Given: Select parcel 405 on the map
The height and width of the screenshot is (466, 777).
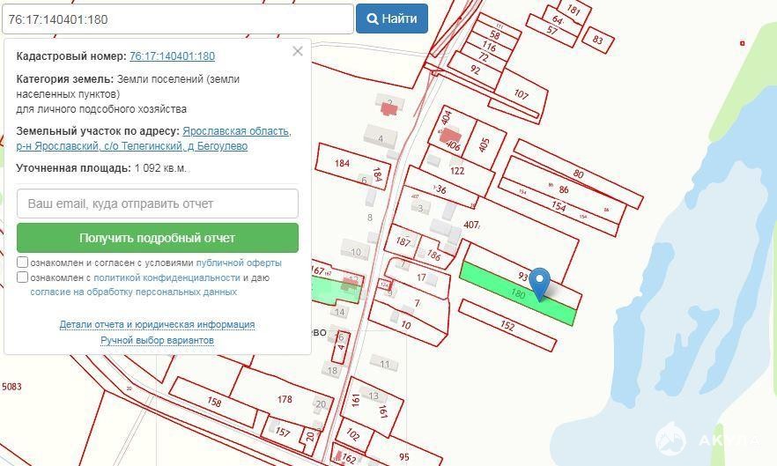Looking at the screenshot, I should (485, 144).
